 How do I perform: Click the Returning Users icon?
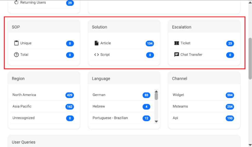pos(16,3)
